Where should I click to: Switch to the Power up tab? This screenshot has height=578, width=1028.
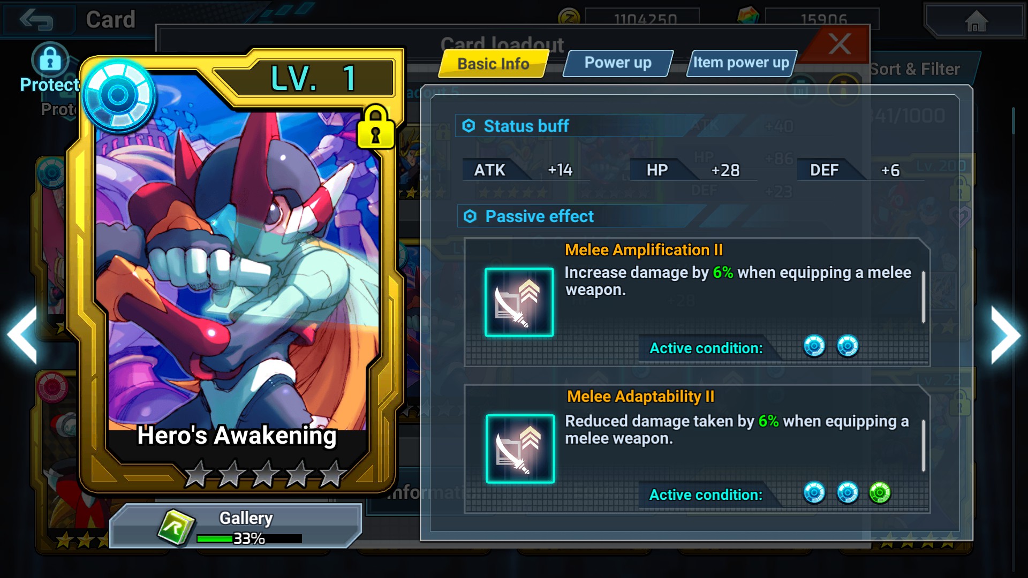click(x=618, y=63)
